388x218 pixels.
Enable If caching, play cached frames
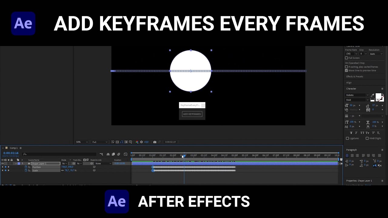pos(346,67)
